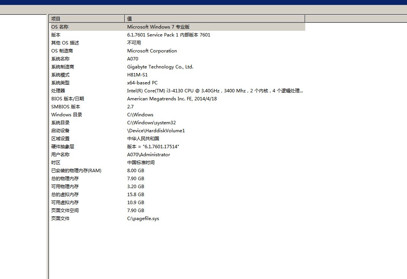Click the 值 column header
This screenshot has width=407, height=279.
(215, 19)
